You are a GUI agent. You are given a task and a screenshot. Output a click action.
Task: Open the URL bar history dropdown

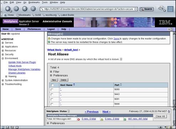click(135, 9)
